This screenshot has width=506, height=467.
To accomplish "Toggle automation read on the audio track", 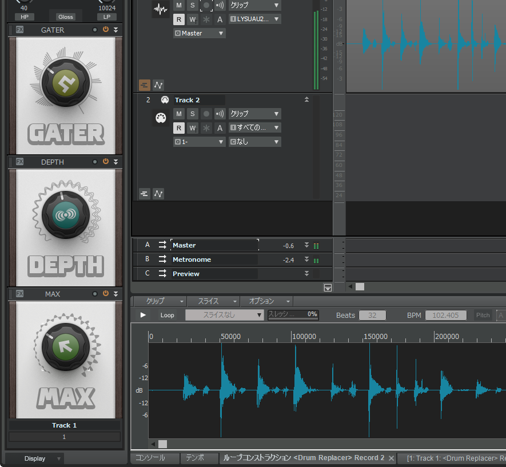I will 179,19.
